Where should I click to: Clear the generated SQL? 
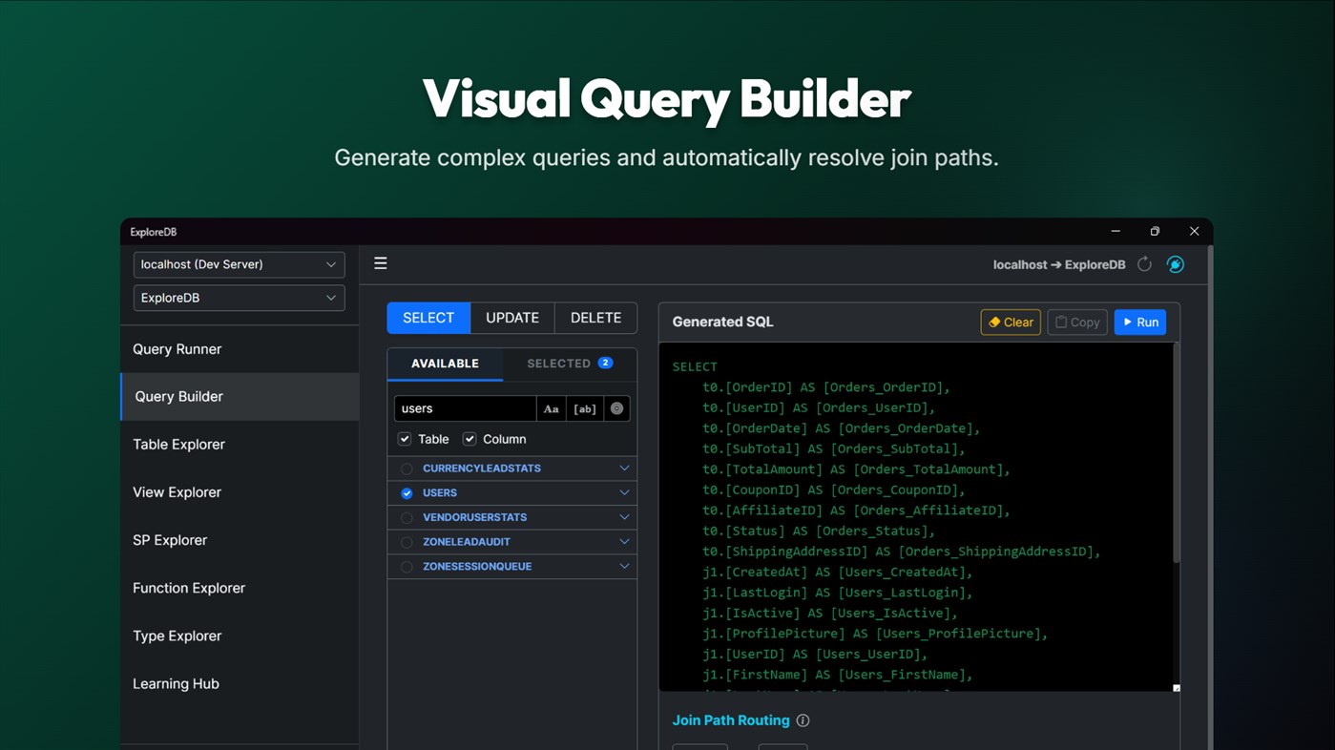click(x=1011, y=323)
